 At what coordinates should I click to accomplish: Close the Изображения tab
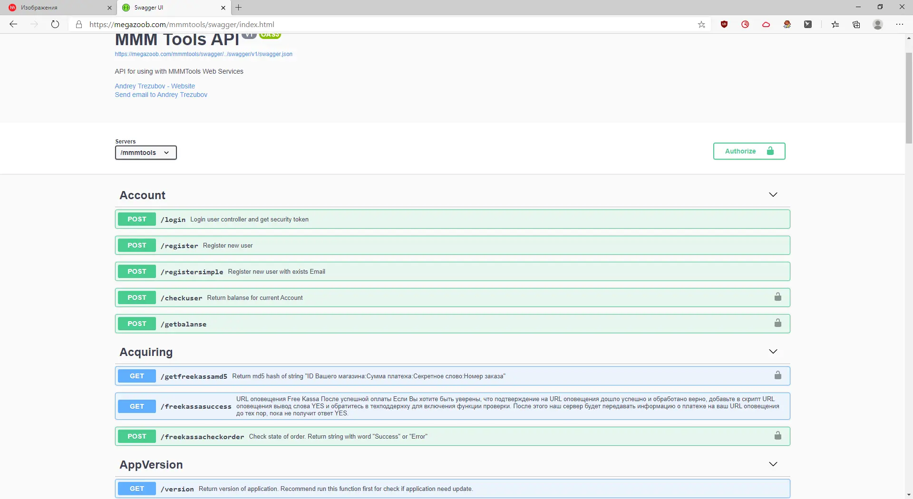pyautogui.click(x=109, y=8)
